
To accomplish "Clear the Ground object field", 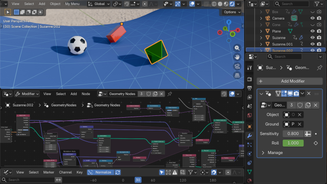I will pos(300,124).
